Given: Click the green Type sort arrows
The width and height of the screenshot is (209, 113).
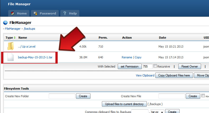Looking at the screenshot, I should coord(15,38).
